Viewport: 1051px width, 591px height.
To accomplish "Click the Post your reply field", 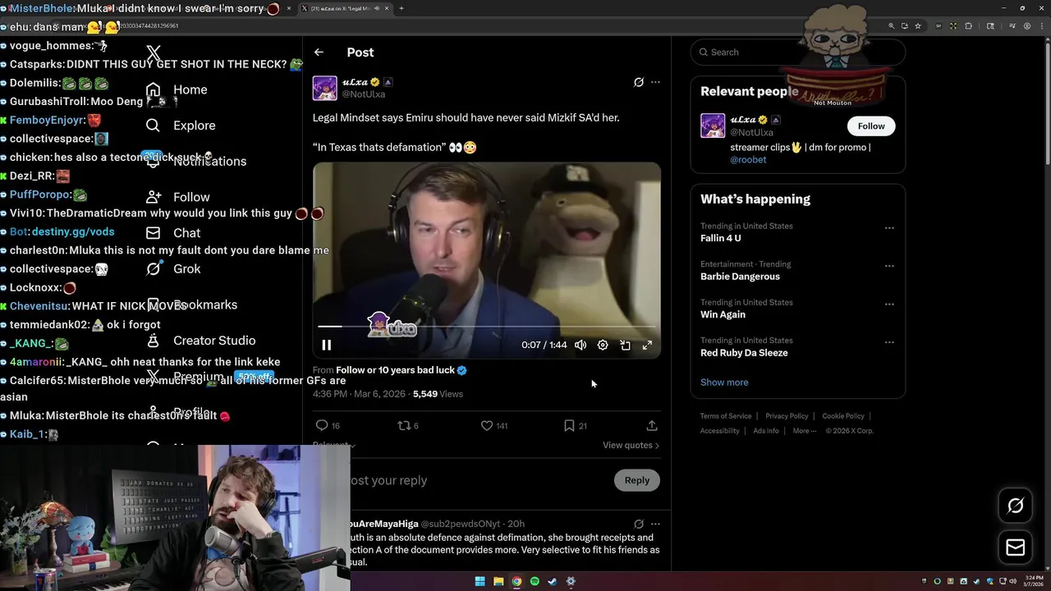I will [480, 480].
